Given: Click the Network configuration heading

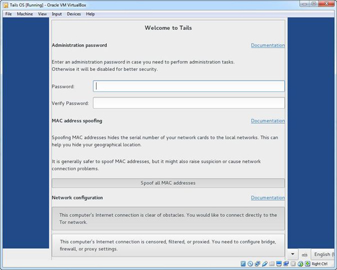Looking at the screenshot, I should (78, 197).
